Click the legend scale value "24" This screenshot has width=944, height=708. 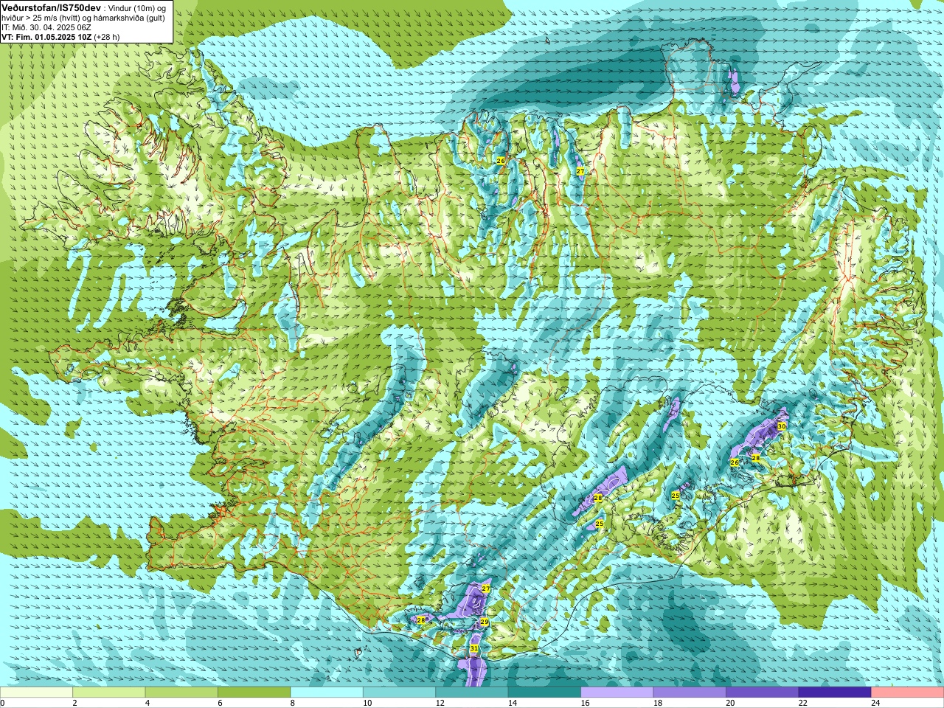tap(875, 703)
